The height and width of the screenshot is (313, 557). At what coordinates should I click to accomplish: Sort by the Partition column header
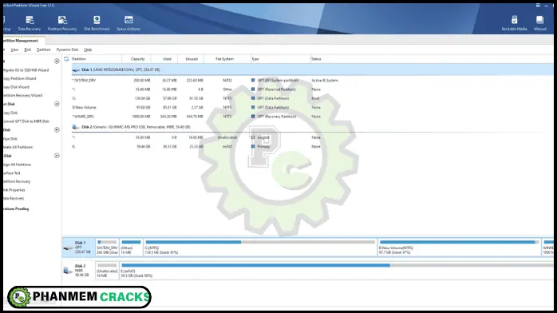(79, 59)
